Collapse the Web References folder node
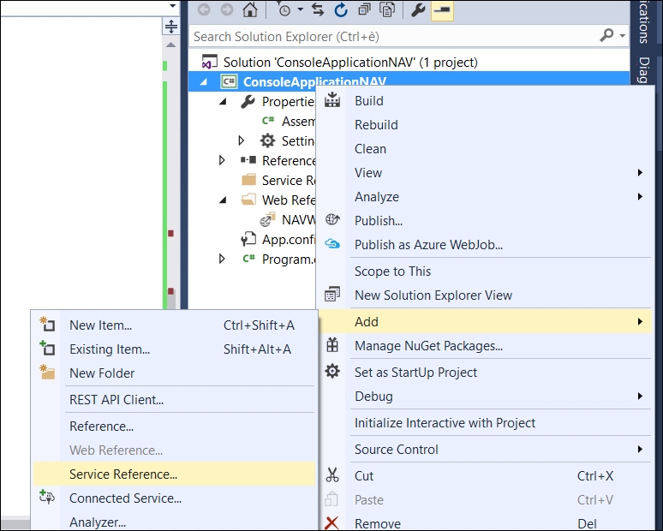663x531 pixels. point(223,200)
